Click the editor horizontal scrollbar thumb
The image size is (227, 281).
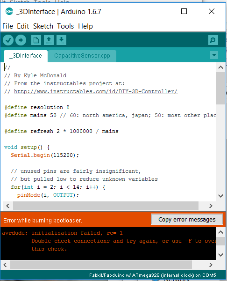106,206
